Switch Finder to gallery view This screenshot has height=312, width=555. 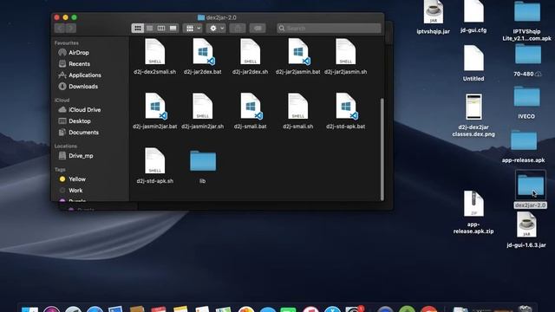coord(173,28)
